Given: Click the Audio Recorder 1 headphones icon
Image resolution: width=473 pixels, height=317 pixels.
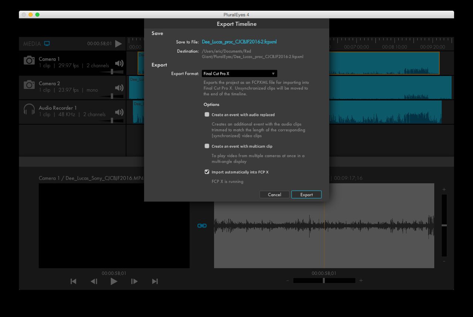Looking at the screenshot, I should [29, 109].
